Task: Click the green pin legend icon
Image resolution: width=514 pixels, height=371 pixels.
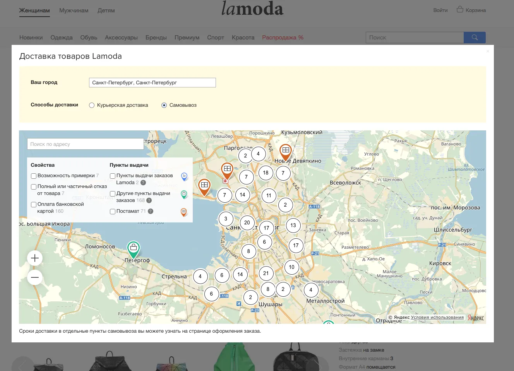Action: [x=184, y=195]
